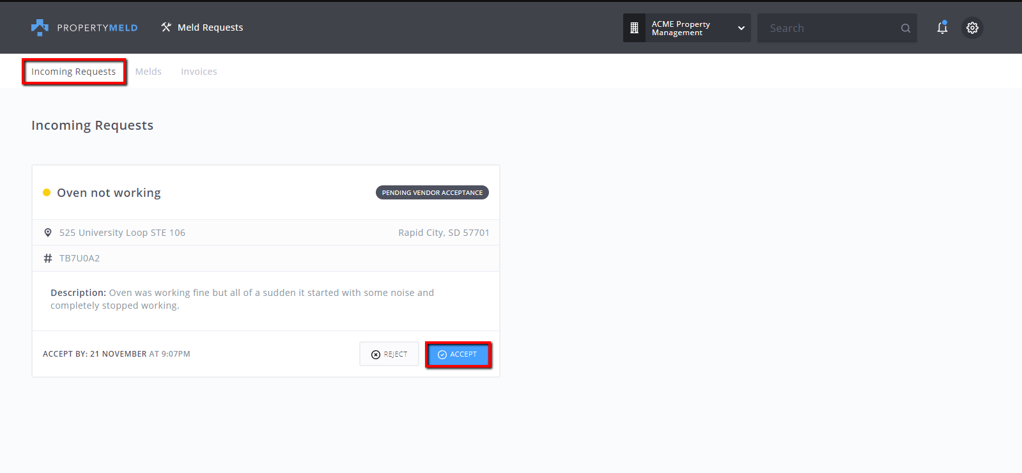Switch to the Incoming Requests tab

click(74, 72)
